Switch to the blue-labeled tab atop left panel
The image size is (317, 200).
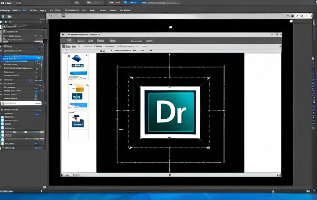(9, 16)
